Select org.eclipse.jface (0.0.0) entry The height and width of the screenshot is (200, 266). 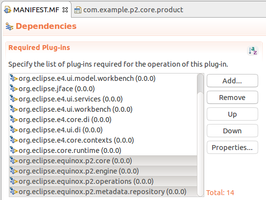click(103, 89)
